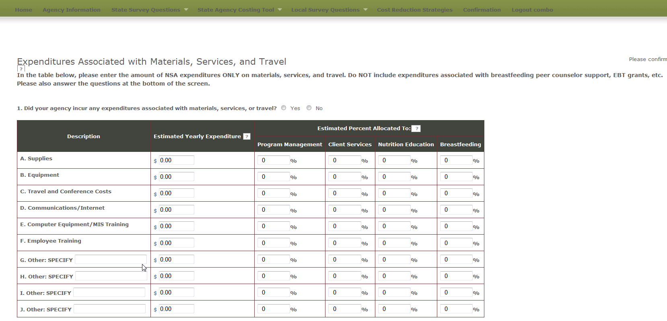This screenshot has width=667, height=321.
Task: Expand the State Survey Questions dropdown arrow
Action: coord(186,10)
